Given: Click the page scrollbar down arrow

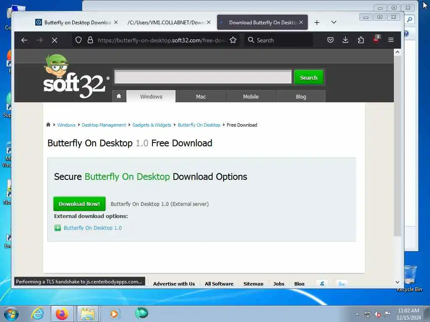Looking at the screenshot, I should click(x=397, y=282).
